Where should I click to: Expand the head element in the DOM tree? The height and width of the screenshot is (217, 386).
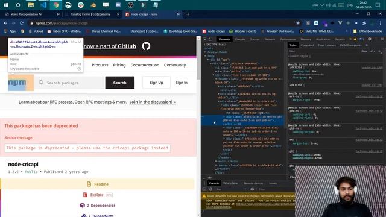(205, 52)
